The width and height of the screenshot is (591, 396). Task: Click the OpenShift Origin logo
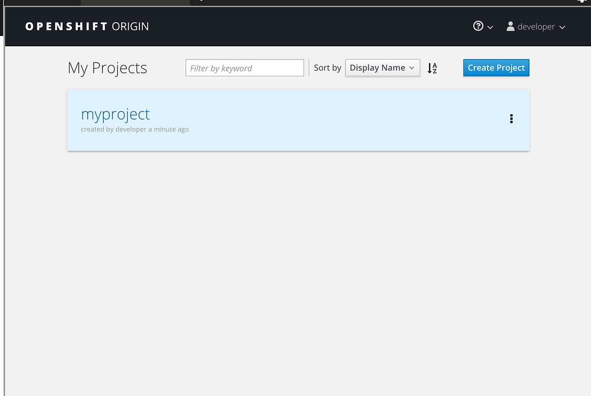[x=87, y=26]
